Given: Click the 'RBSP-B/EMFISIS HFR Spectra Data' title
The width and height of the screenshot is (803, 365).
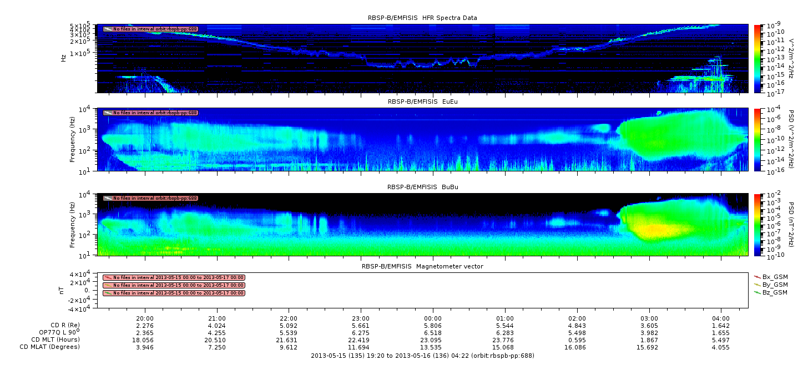Looking at the screenshot, I should point(422,18).
